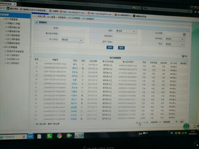Open the gender 请选择 dropdown
The height and width of the screenshot is (149, 199).
click(x=126, y=31)
